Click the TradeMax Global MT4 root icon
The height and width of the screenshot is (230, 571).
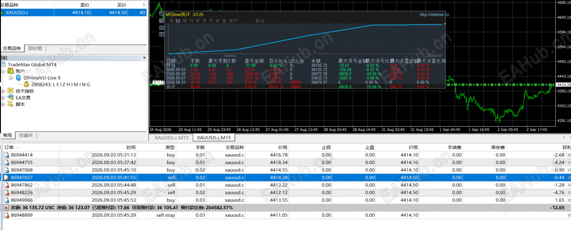click(4, 64)
